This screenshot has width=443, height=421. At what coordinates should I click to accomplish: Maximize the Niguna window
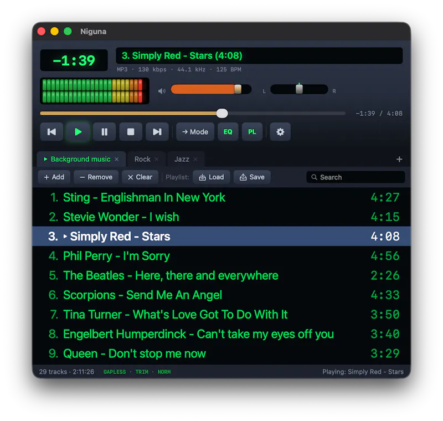(x=68, y=32)
